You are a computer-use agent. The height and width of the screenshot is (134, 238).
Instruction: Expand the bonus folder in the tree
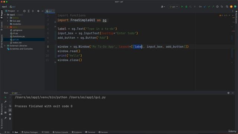tap(8, 18)
